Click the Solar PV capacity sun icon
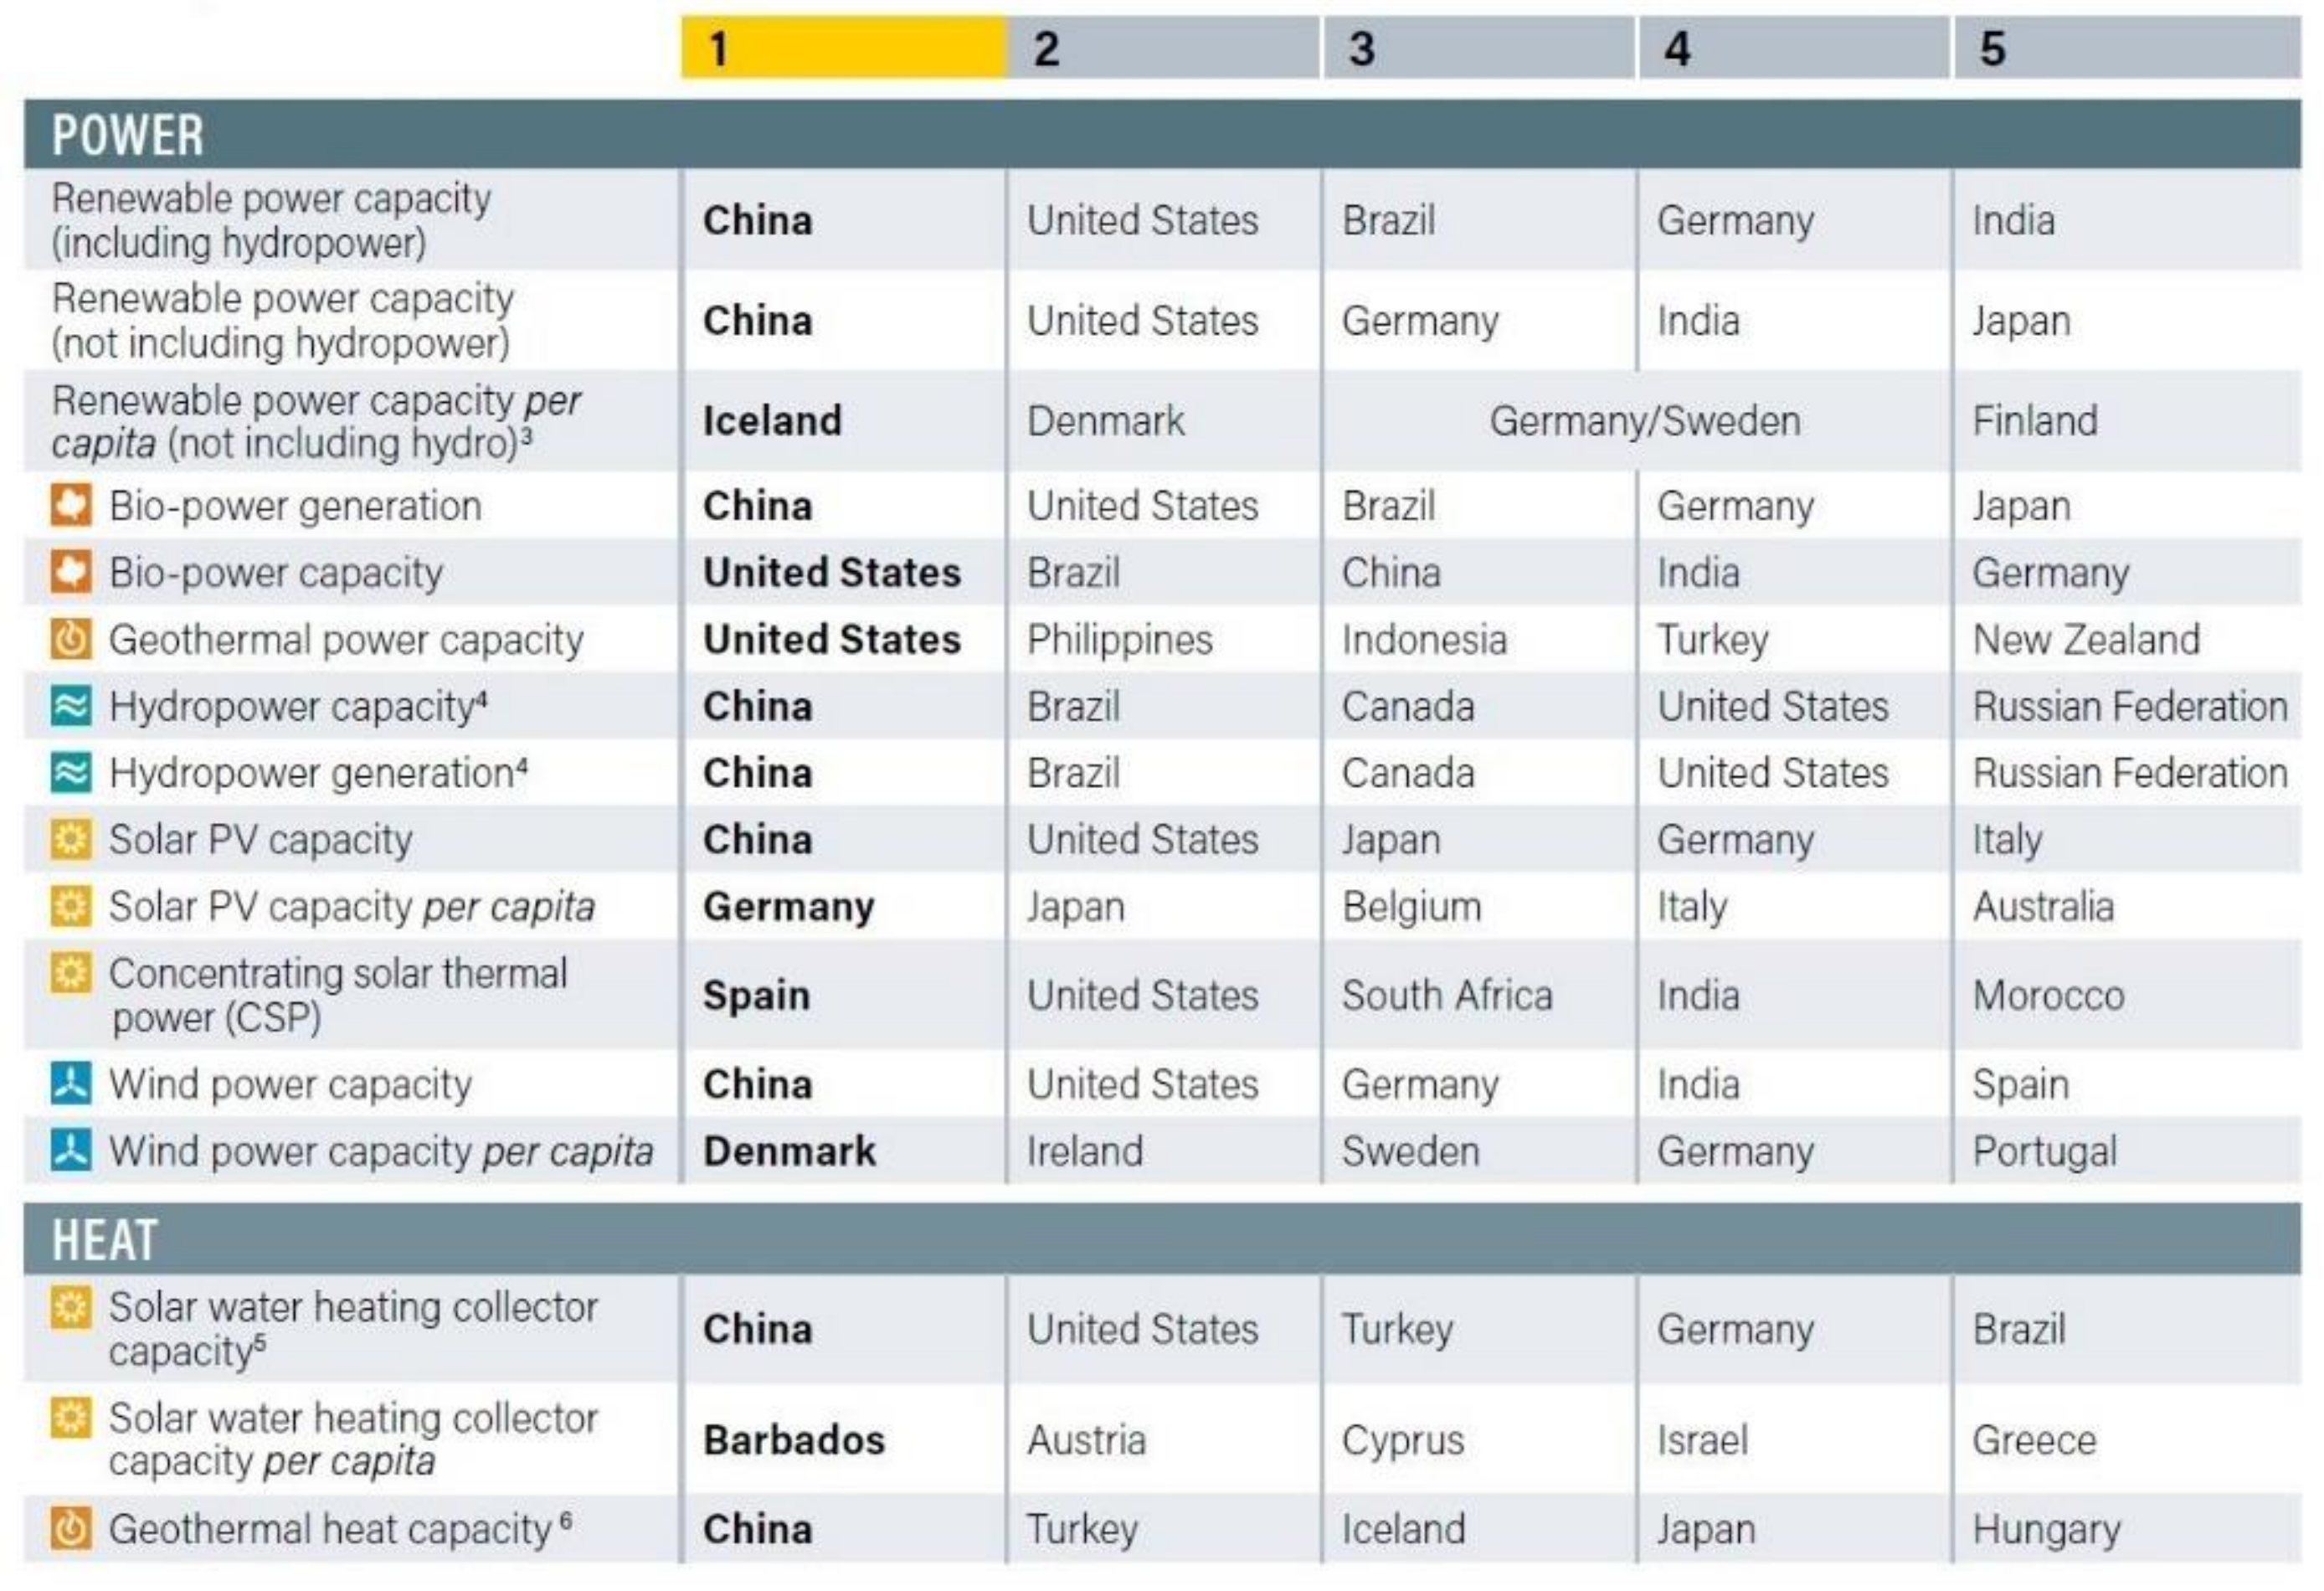The height and width of the screenshot is (1591, 2324). pyautogui.click(x=71, y=839)
